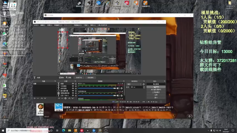Move scene up in Scenes panel
Viewport: 237px width, 133px height.
[42, 98]
